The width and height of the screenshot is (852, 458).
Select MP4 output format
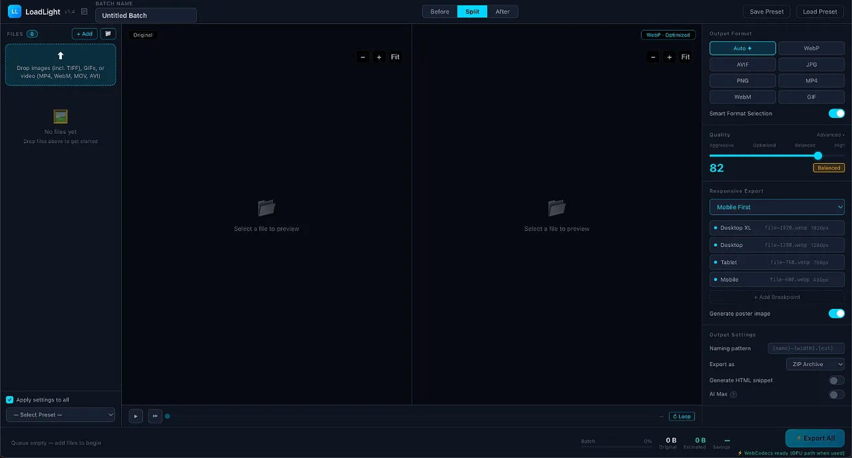(811, 81)
